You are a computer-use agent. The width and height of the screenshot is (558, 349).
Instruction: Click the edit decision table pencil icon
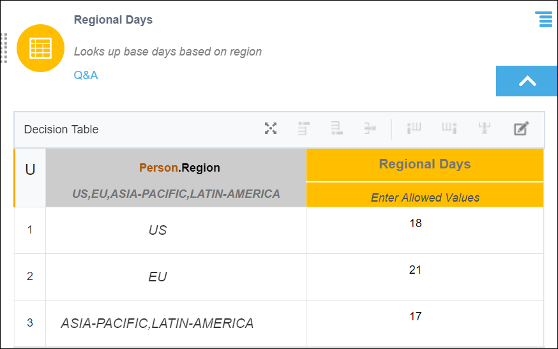pos(521,129)
